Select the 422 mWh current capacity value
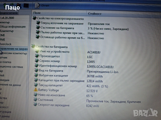The width and height of the screenshot is (161, 120). coord(97,86)
